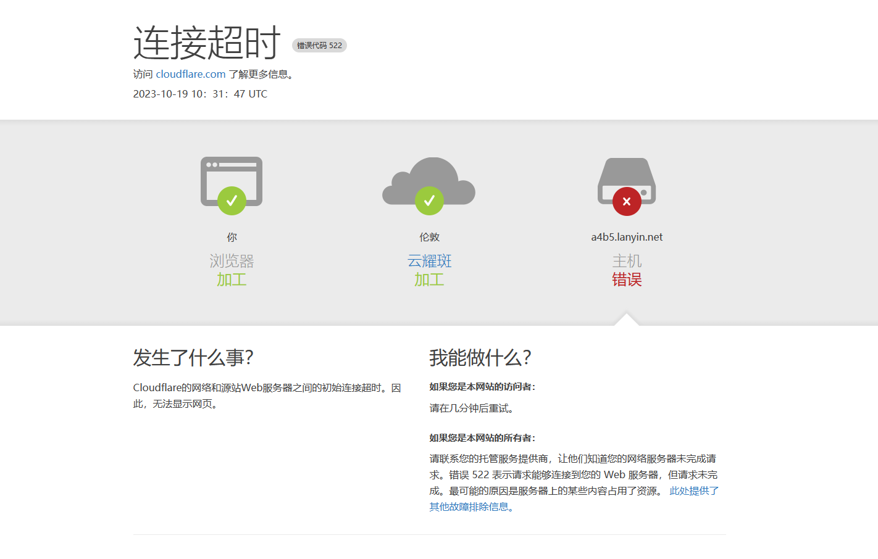The width and height of the screenshot is (878, 559).
Task: Click 如果您是本网站的所有者 subheading
Action: coord(482,438)
